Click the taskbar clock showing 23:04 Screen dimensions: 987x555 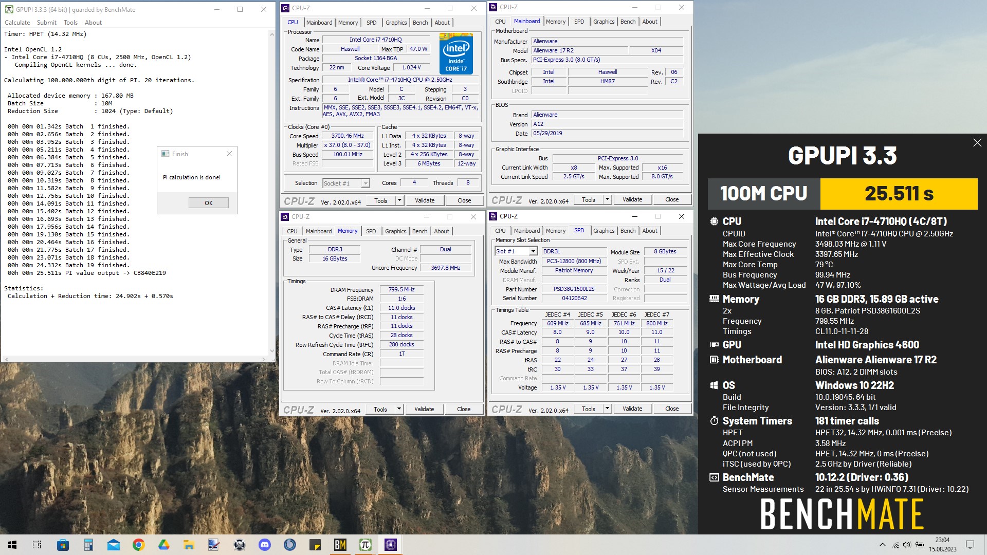click(x=942, y=540)
